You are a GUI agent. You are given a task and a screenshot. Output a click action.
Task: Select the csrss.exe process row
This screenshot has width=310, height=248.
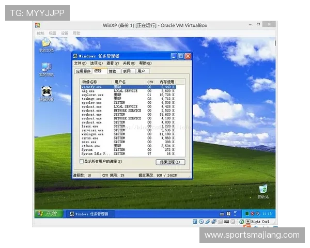[x=128, y=138]
